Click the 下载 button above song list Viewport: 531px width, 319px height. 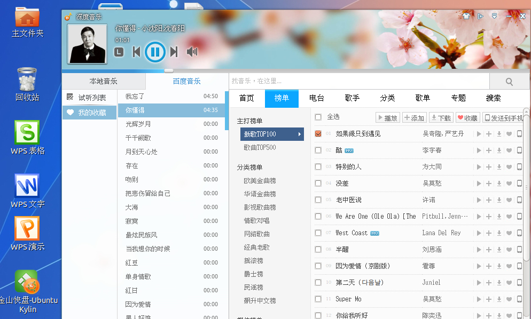(441, 118)
